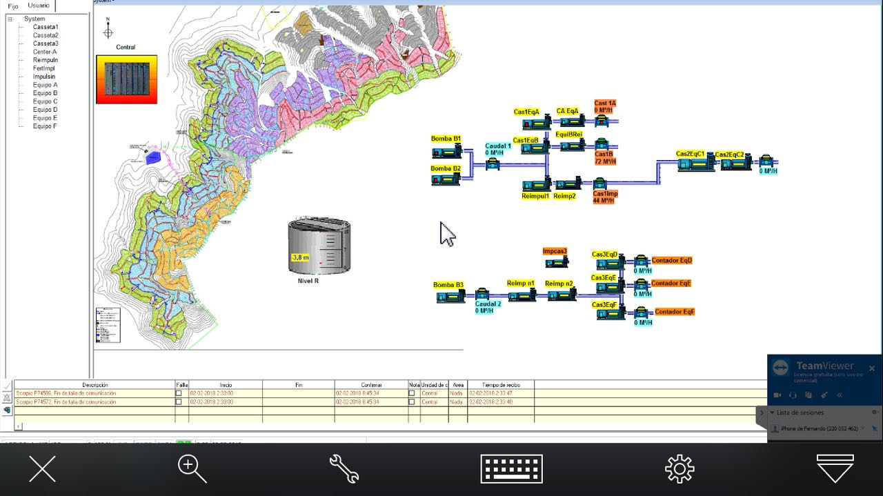Switch to the Fijo tab
This screenshot has height=496, width=883.
[x=13, y=6]
